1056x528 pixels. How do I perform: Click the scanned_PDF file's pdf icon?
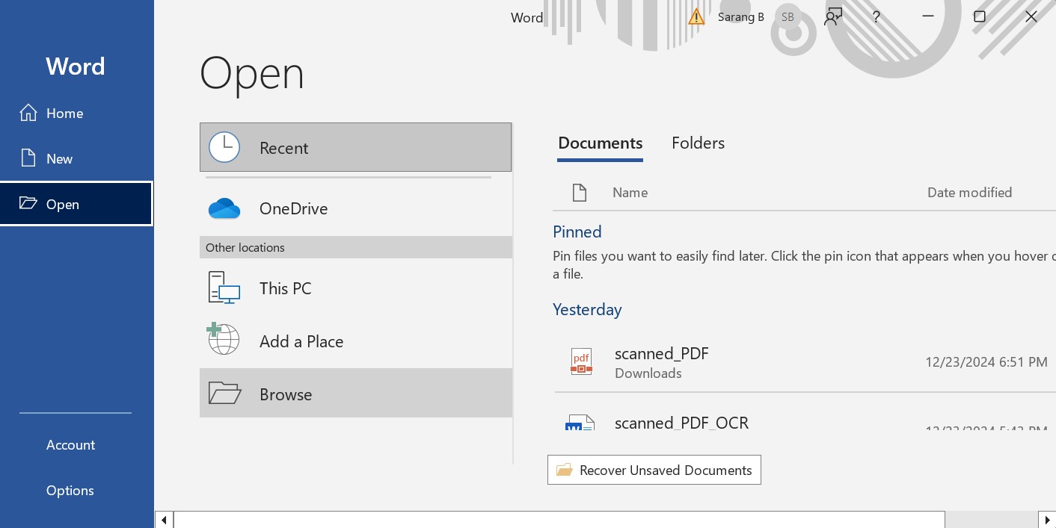point(581,361)
